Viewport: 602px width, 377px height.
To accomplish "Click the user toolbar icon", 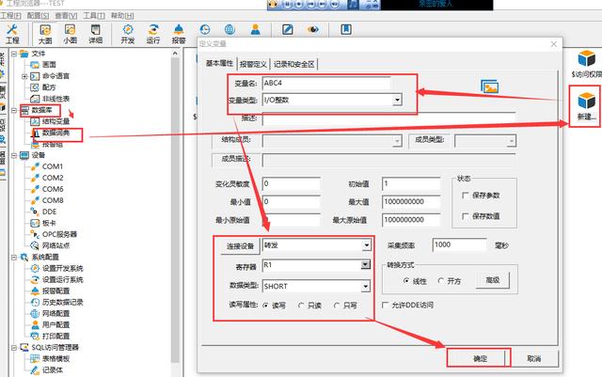I will (x=255, y=29).
